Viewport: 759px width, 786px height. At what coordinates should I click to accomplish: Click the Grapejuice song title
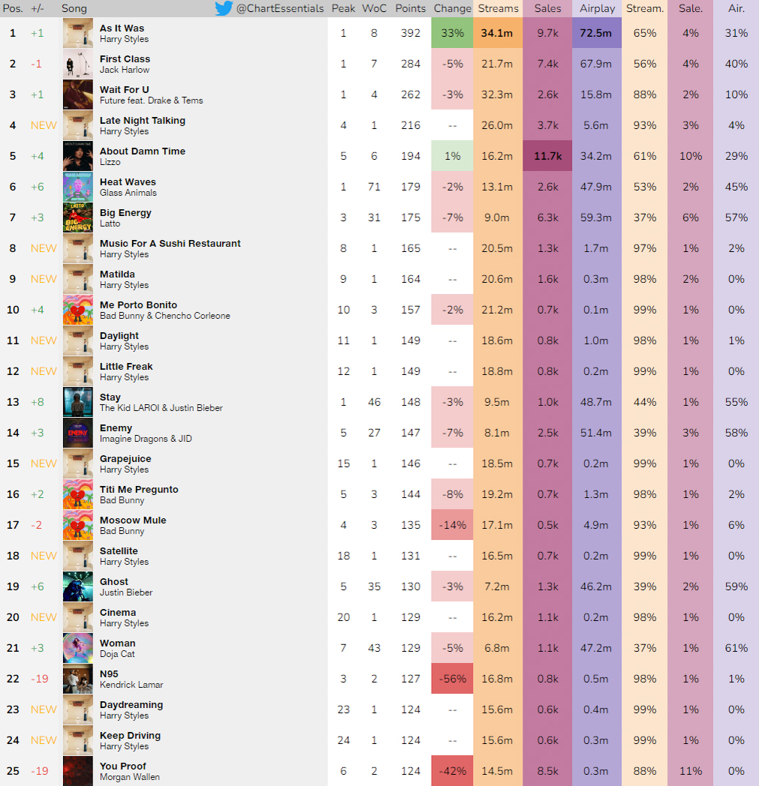click(x=125, y=459)
